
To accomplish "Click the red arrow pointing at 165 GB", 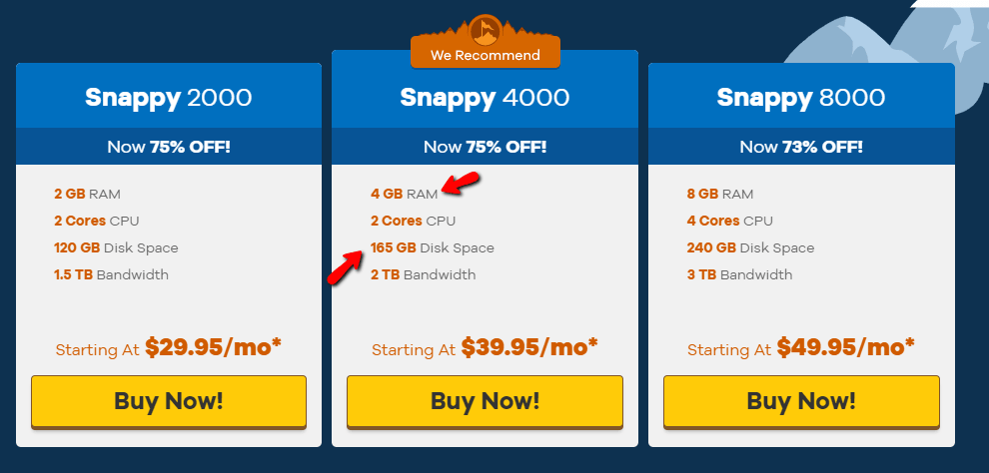I will coord(346,268).
